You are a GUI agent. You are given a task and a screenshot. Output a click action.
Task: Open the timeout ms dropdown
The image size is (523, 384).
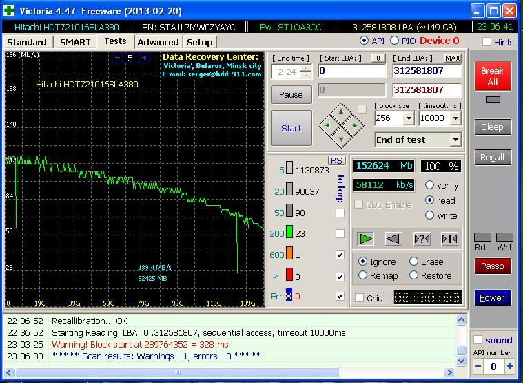click(x=455, y=118)
